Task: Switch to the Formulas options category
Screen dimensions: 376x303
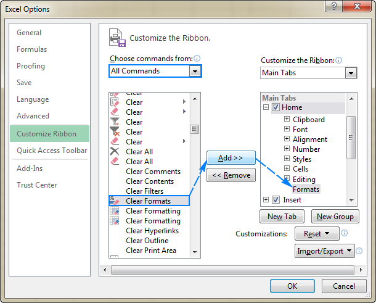Action: 32,49
